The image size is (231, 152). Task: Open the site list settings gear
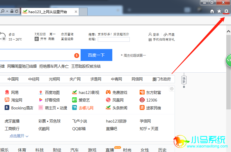(172, 89)
